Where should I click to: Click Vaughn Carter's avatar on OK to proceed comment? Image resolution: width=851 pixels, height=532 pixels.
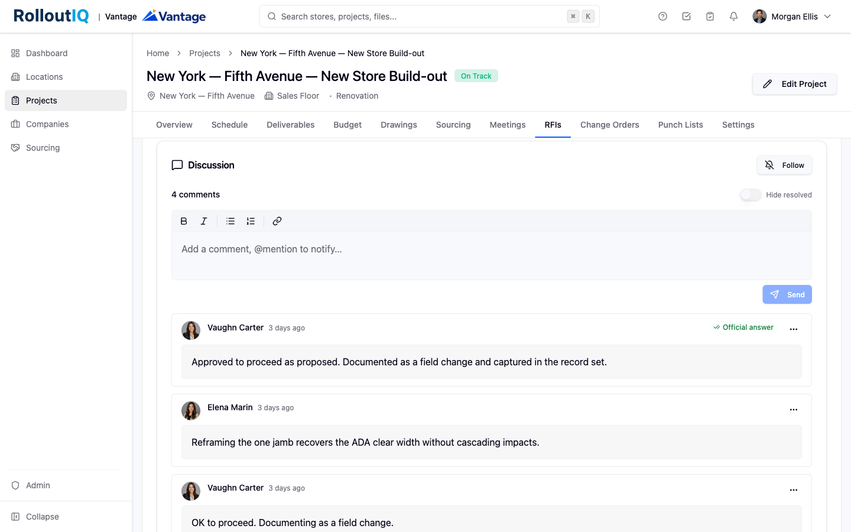click(191, 491)
